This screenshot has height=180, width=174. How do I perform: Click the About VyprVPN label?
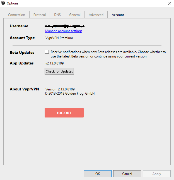(24, 89)
